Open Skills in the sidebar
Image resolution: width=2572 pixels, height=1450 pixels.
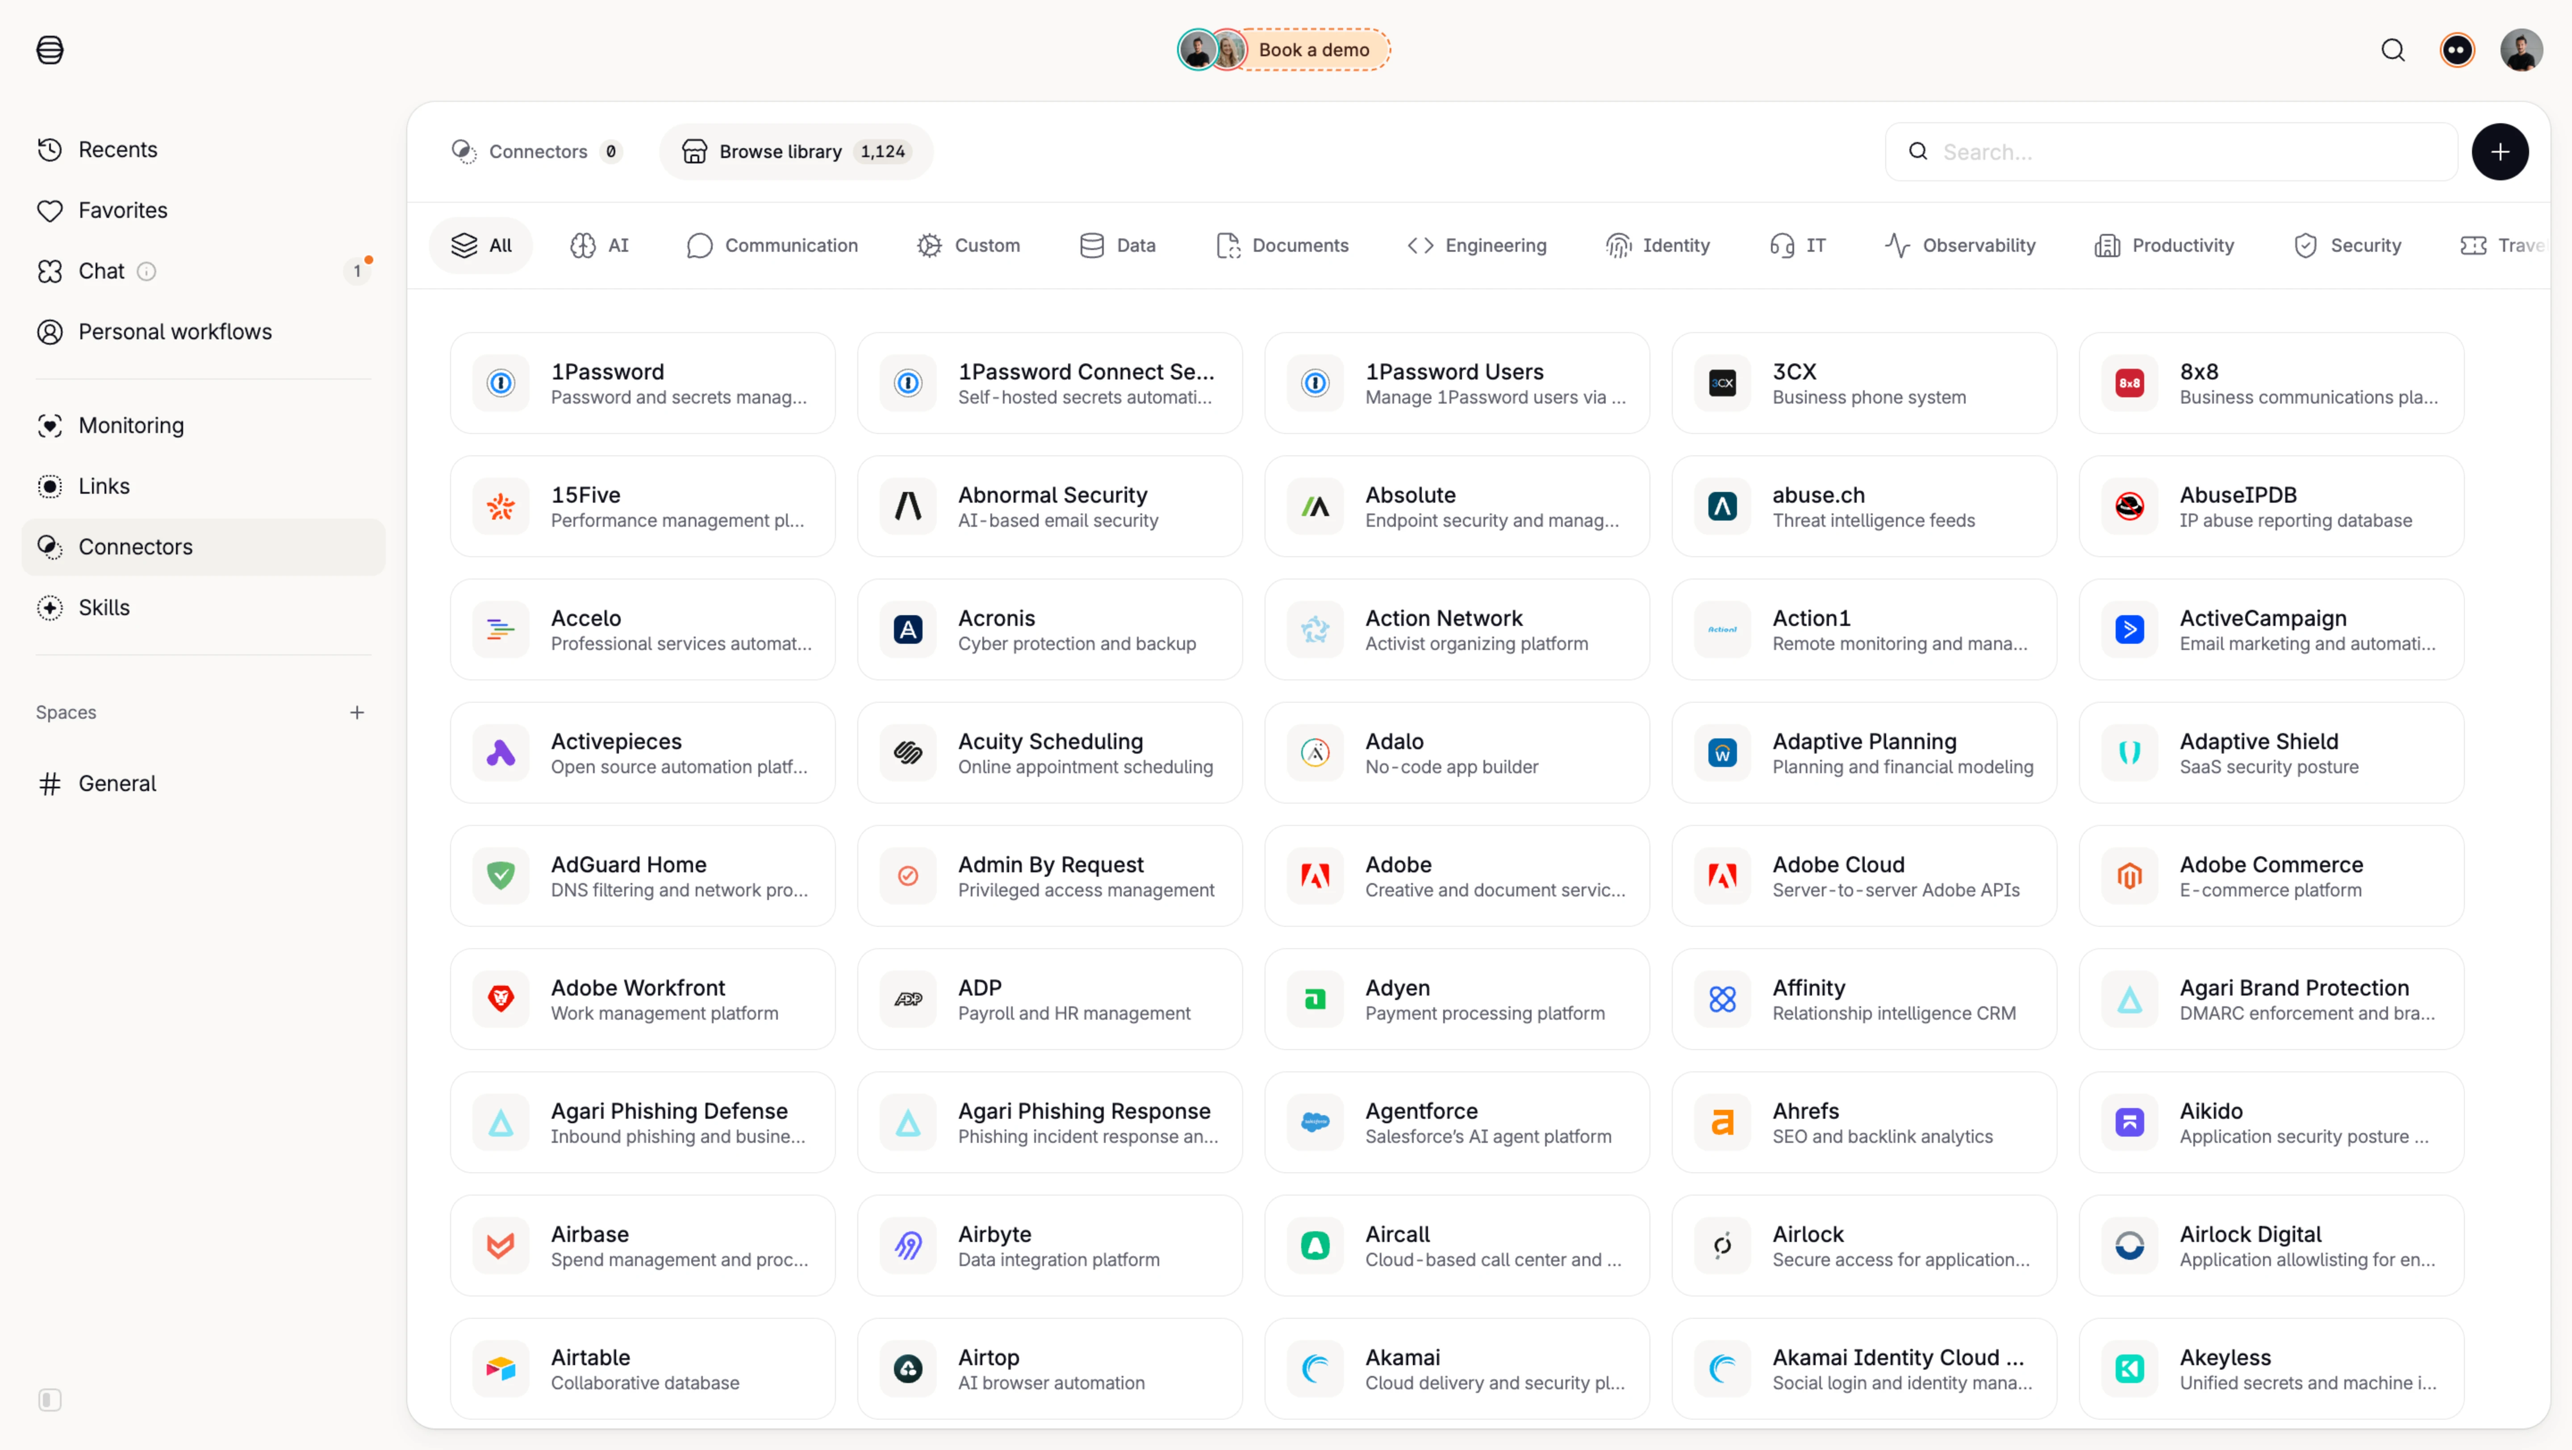click(204, 608)
